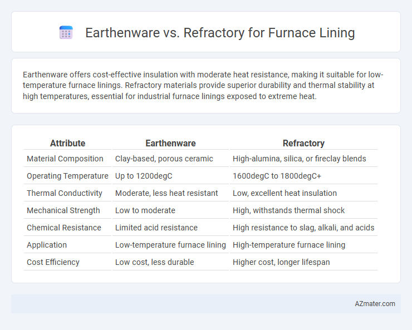Select the 'Low-temperature furnace lining' cell
The width and height of the screenshot is (412, 330).
(170, 245)
